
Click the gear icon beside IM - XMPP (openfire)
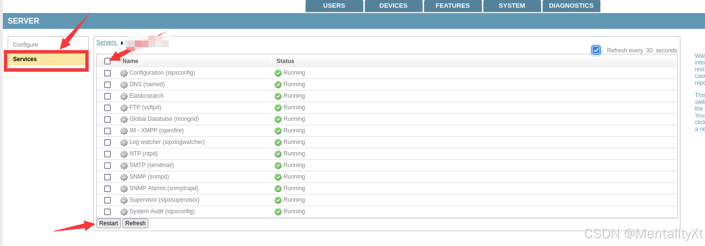click(124, 131)
